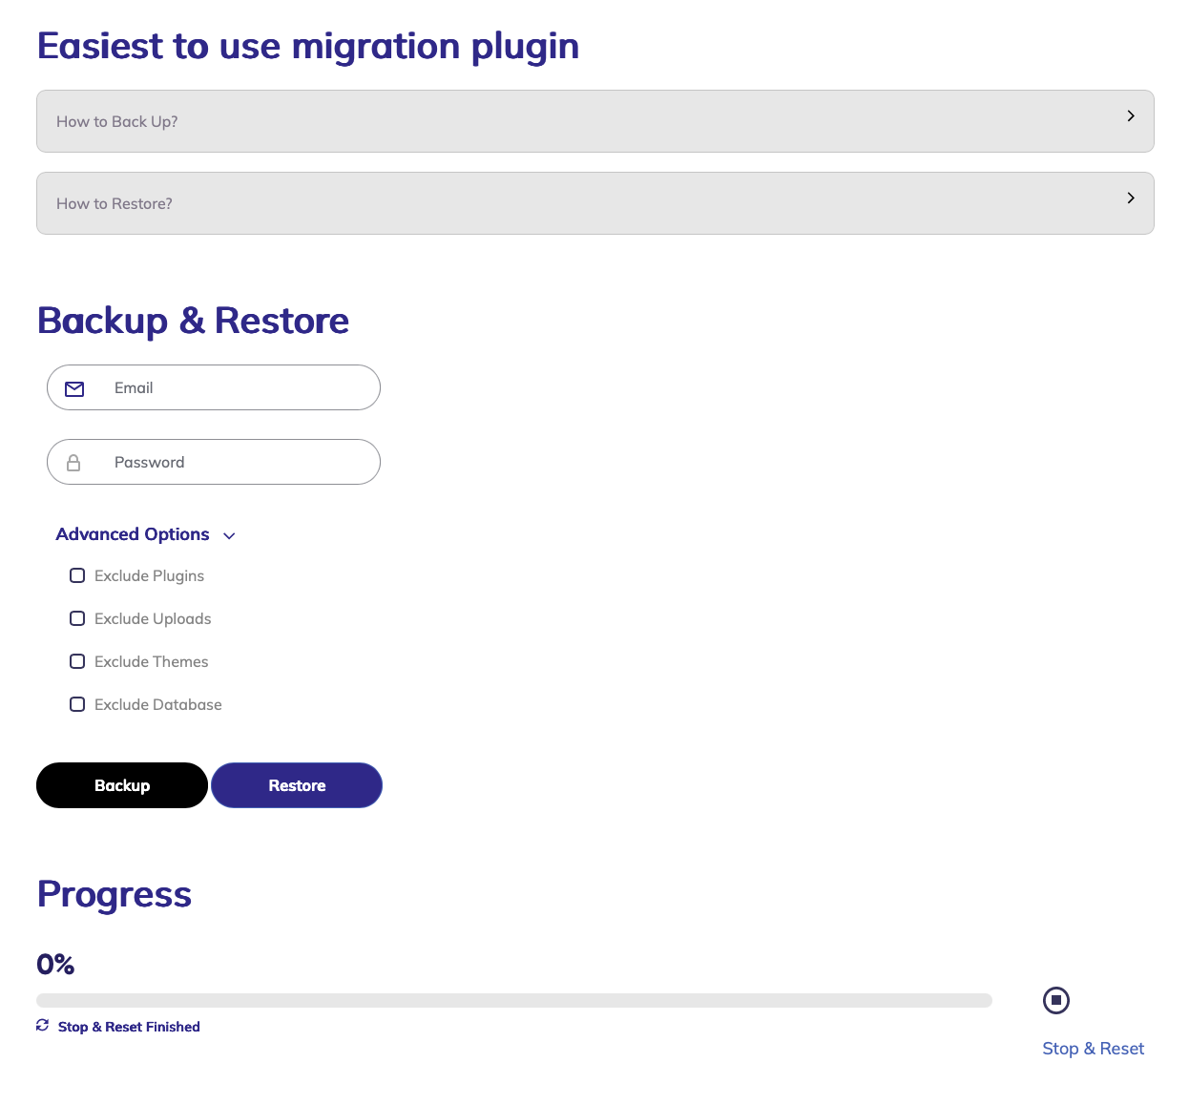
Task: Click the Stop & Reset link
Action: click(1093, 1049)
